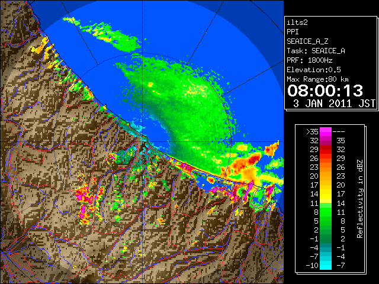The image size is (379, 284).
Task: Click the dark red 29–32 dBZ swatch
Action: click(326, 150)
